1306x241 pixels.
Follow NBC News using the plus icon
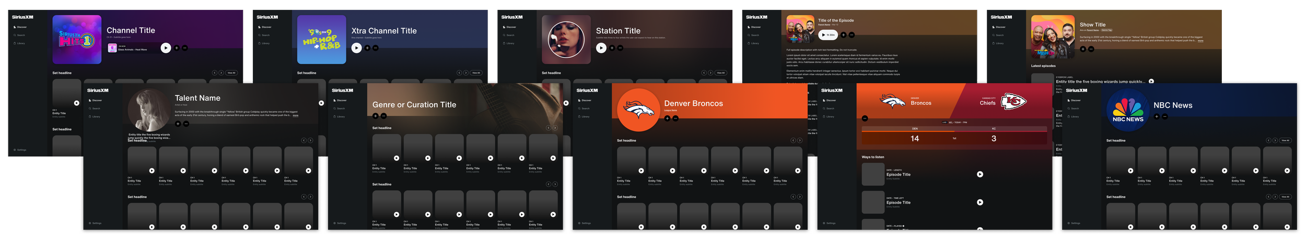[x=1157, y=117]
